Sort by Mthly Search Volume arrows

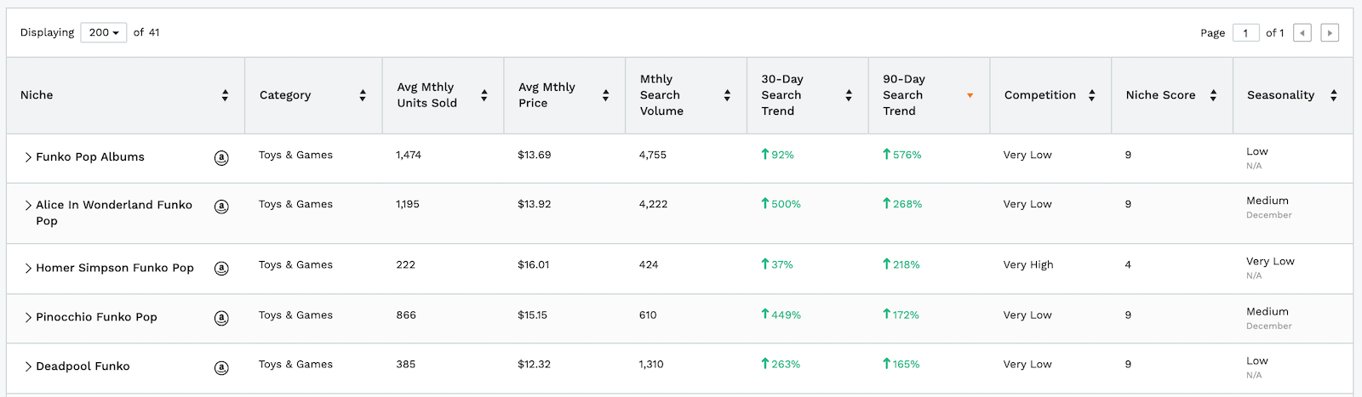(727, 95)
